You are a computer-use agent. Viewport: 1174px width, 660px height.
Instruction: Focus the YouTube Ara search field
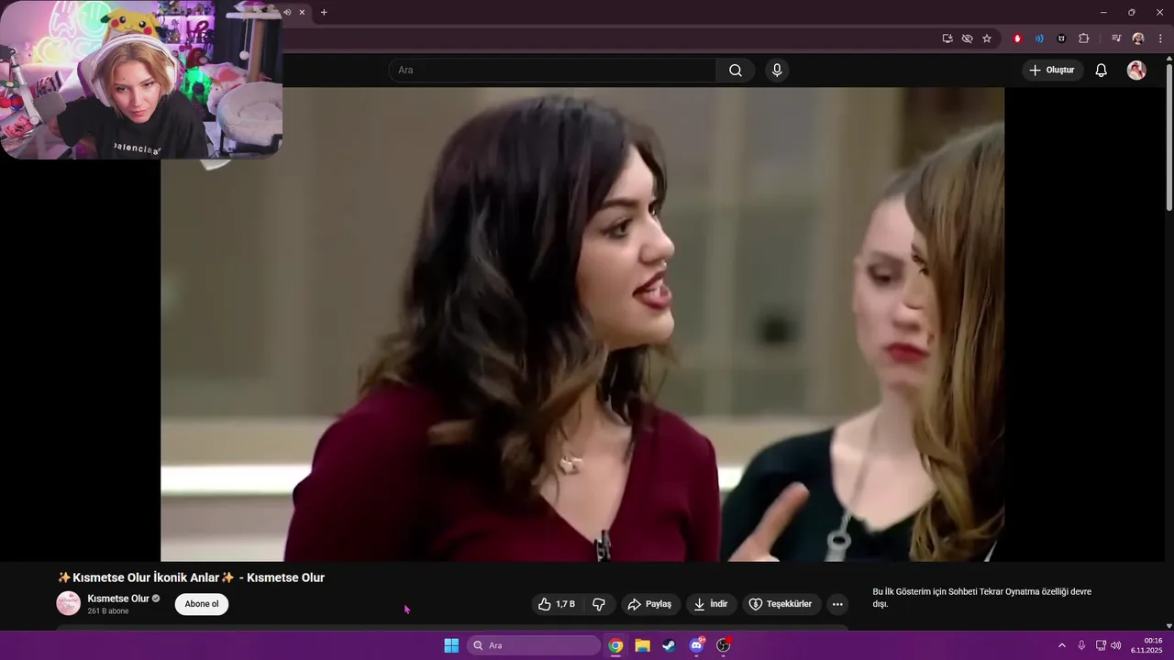tap(553, 71)
